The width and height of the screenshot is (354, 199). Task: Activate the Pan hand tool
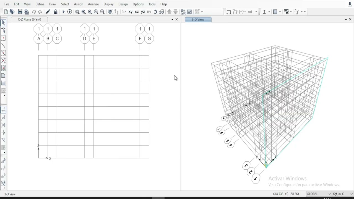coord(110,12)
